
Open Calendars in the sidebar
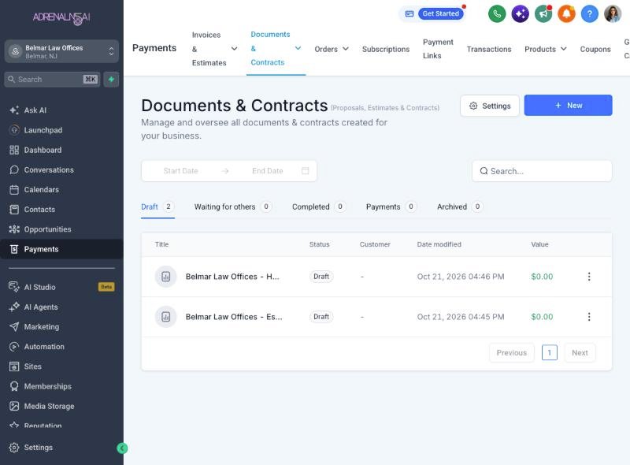tap(42, 189)
